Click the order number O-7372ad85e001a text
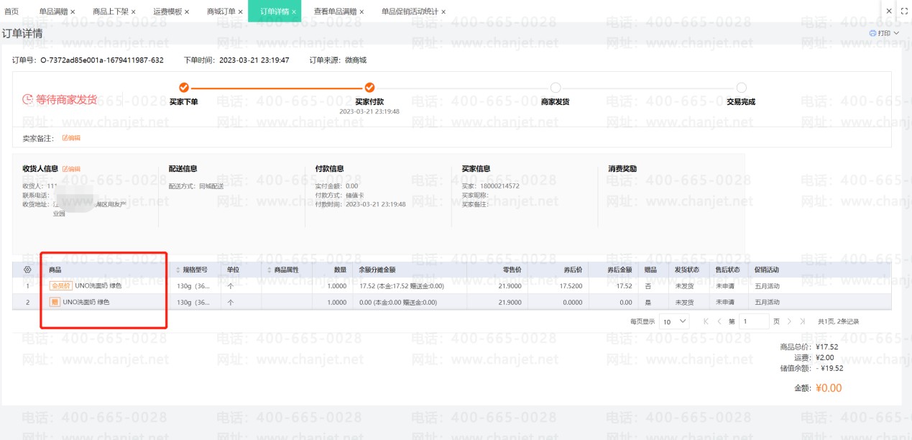The width and height of the screenshot is (912, 440). tap(102, 60)
